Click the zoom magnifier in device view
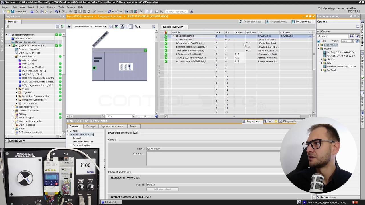This screenshot has width=365, height=205. point(137,26)
